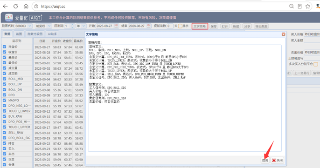Click the 收盘价 table column header
Image resolution: width=320 pixels, height=168 pixels.
(67, 41)
